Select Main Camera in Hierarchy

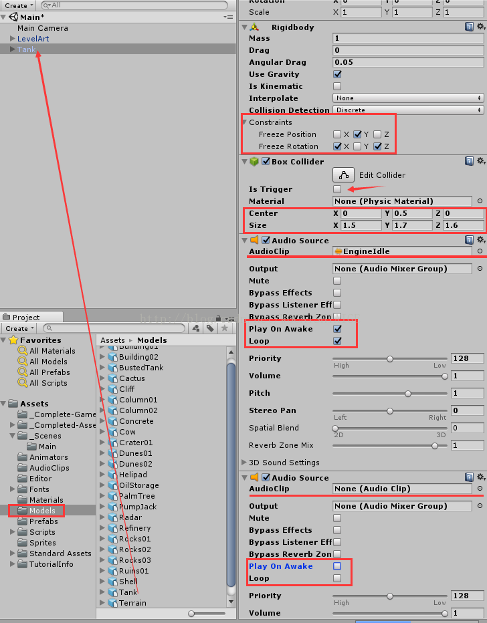[x=43, y=28]
